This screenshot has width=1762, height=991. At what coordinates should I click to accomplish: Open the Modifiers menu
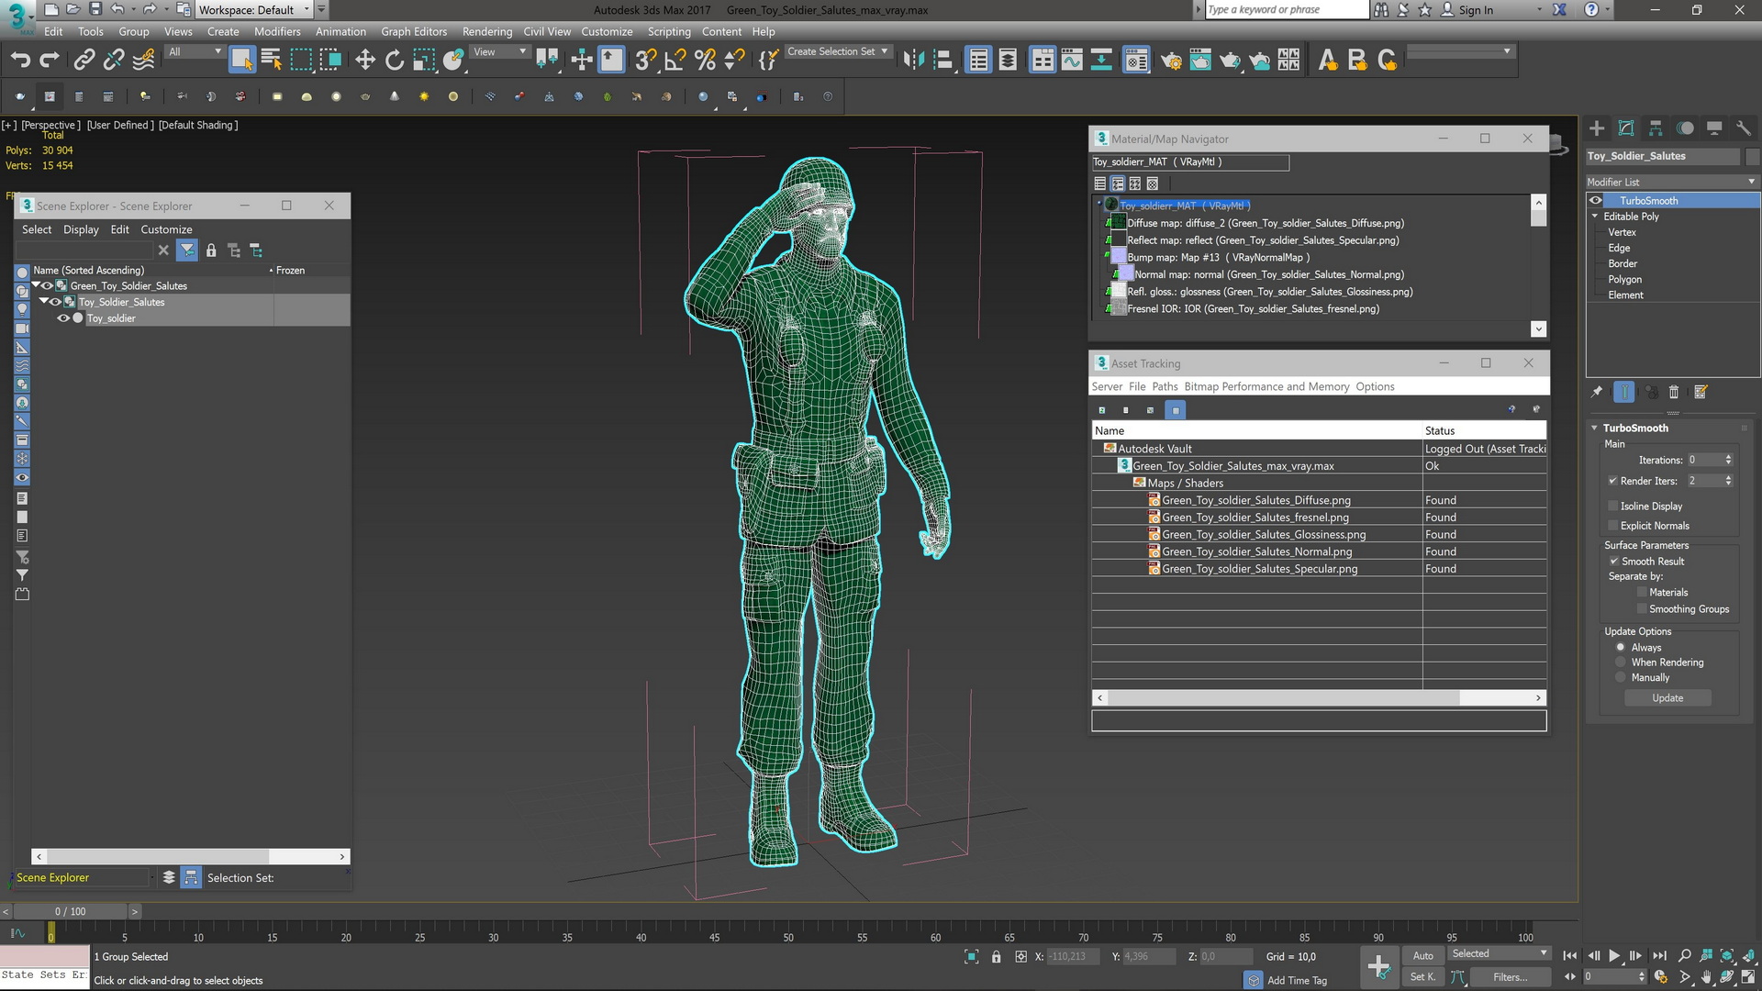(277, 31)
